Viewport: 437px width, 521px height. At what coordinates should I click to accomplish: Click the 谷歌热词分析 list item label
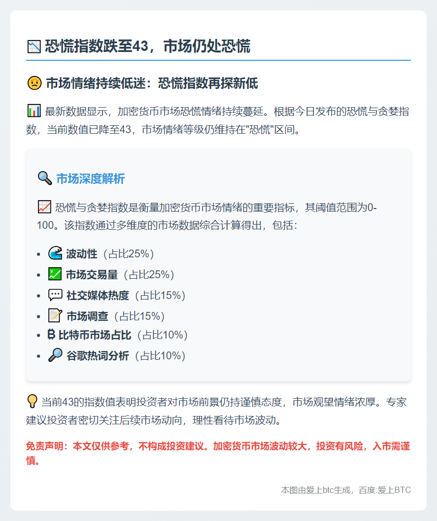97,356
